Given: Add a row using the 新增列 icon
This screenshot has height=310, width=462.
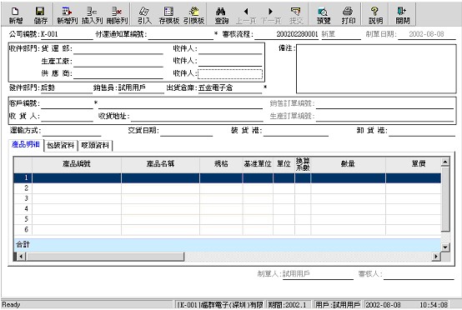Looking at the screenshot, I should (68, 15).
